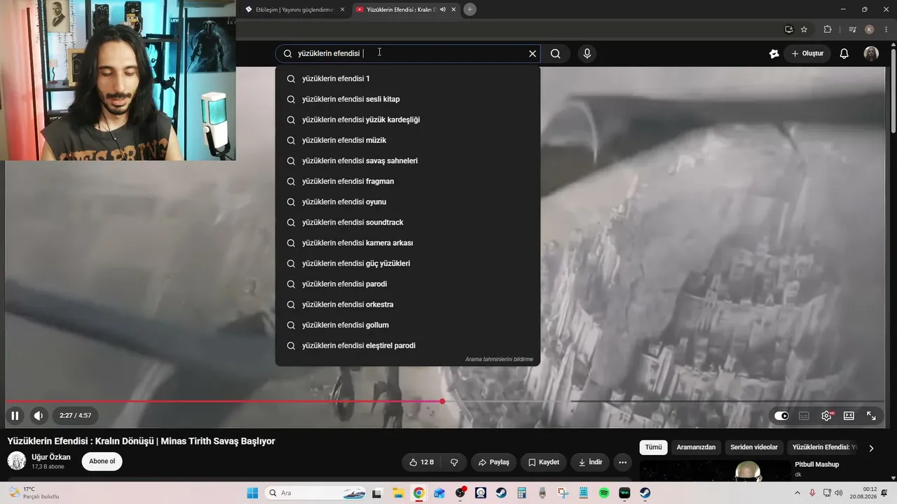This screenshot has width=897, height=504.
Task: Open browser media controls icon
Action: pos(852,29)
